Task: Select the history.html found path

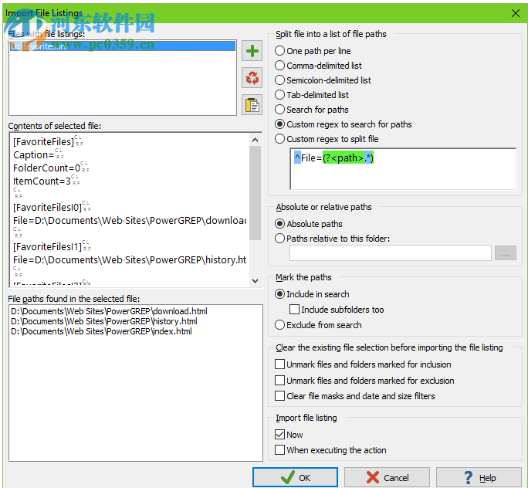Action: pyautogui.click(x=104, y=321)
